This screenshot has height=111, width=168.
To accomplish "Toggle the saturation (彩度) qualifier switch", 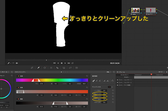I will (x=18, y=87).
